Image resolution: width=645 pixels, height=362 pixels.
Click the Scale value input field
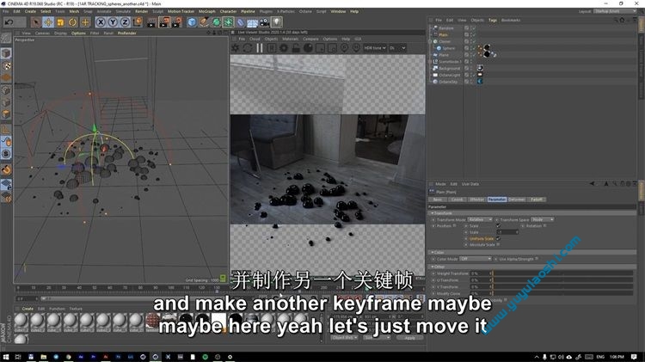click(x=507, y=232)
